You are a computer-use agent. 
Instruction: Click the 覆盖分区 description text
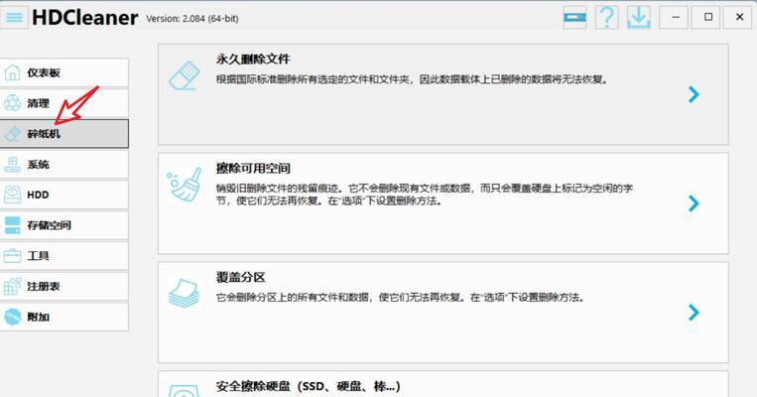point(400,297)
